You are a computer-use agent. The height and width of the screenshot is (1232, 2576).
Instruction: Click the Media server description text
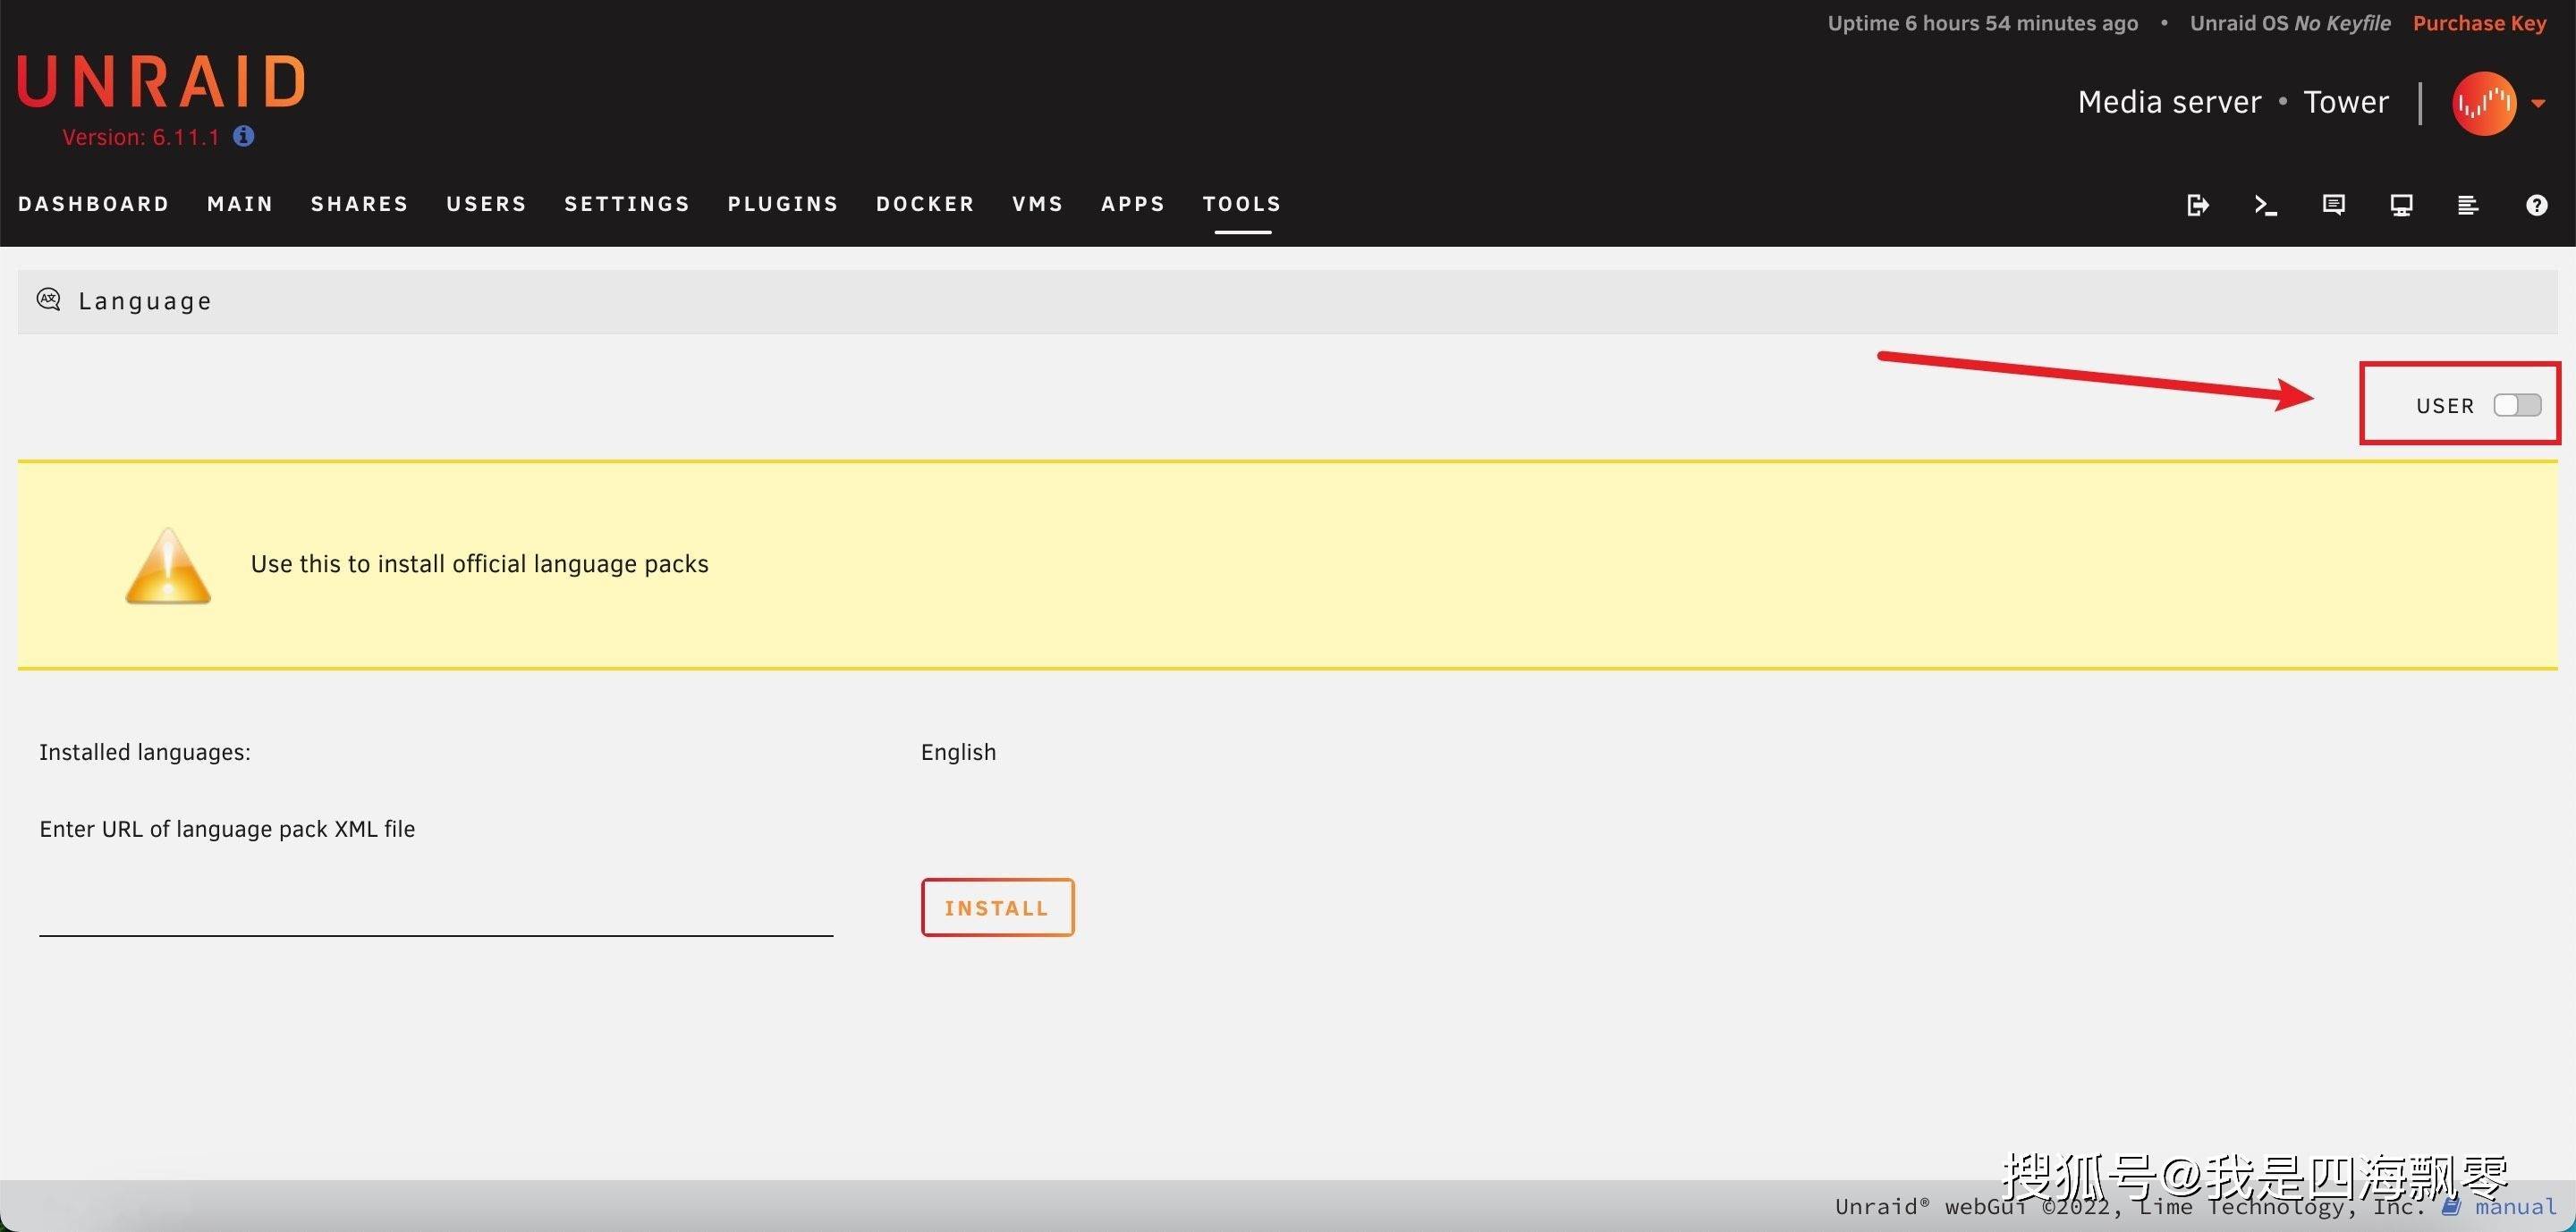[x=2169, y=102]
